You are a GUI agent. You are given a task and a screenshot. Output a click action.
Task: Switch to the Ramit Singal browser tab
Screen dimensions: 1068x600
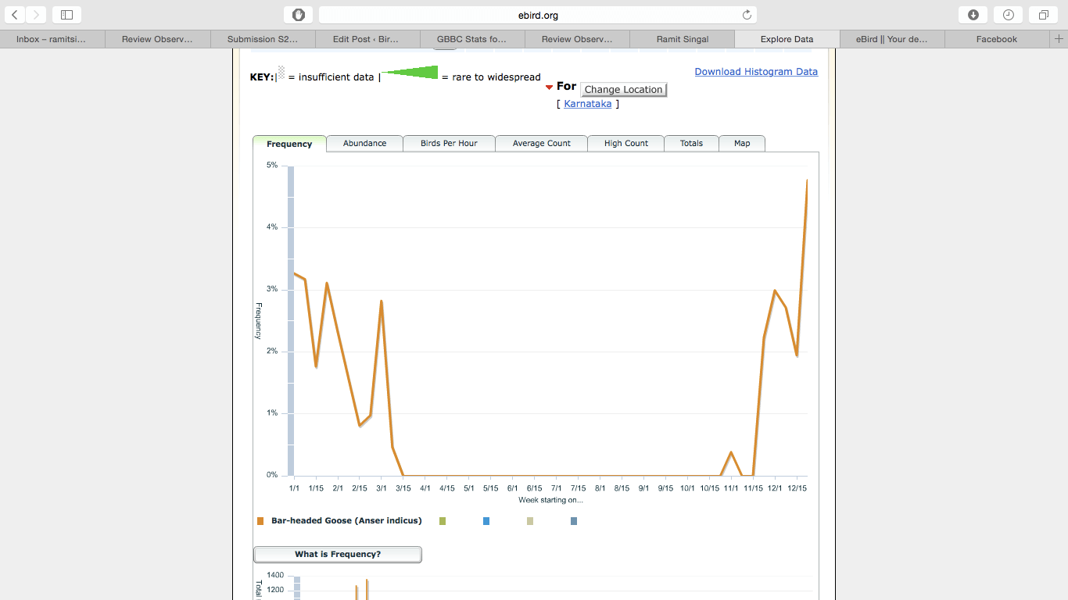(683, 39)
